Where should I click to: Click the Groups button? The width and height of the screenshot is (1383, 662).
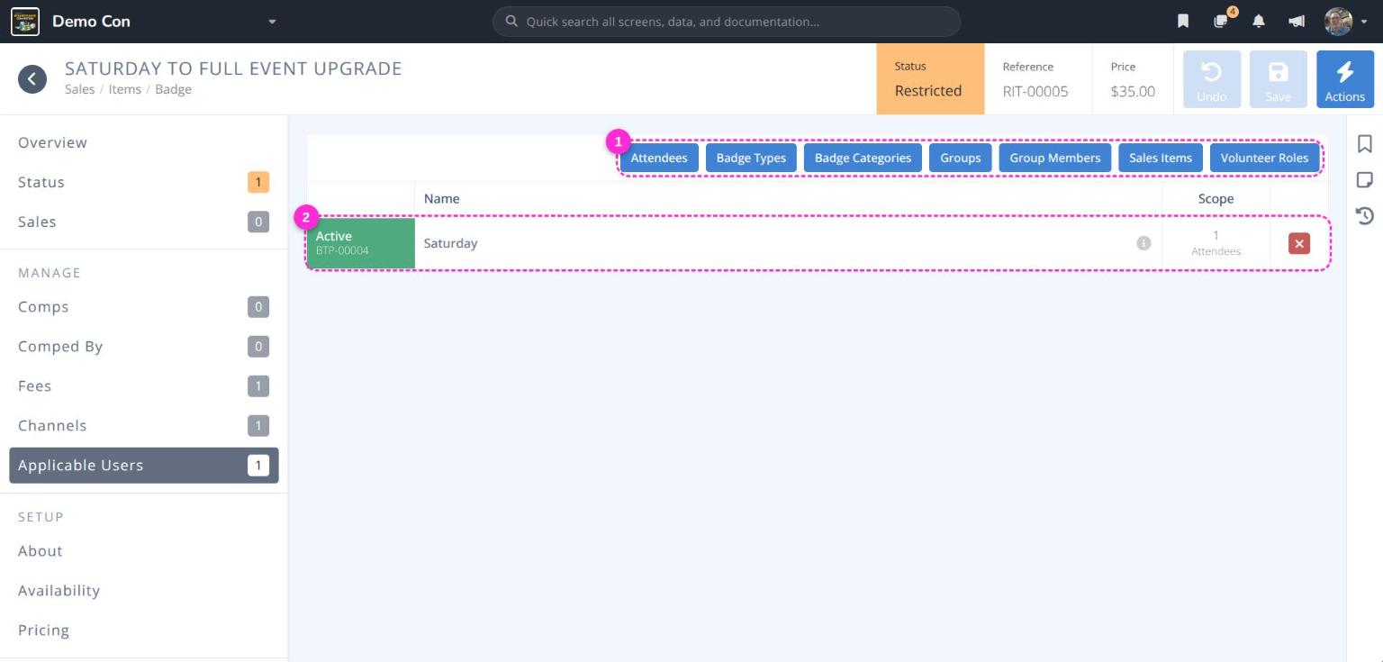(961, 158)
